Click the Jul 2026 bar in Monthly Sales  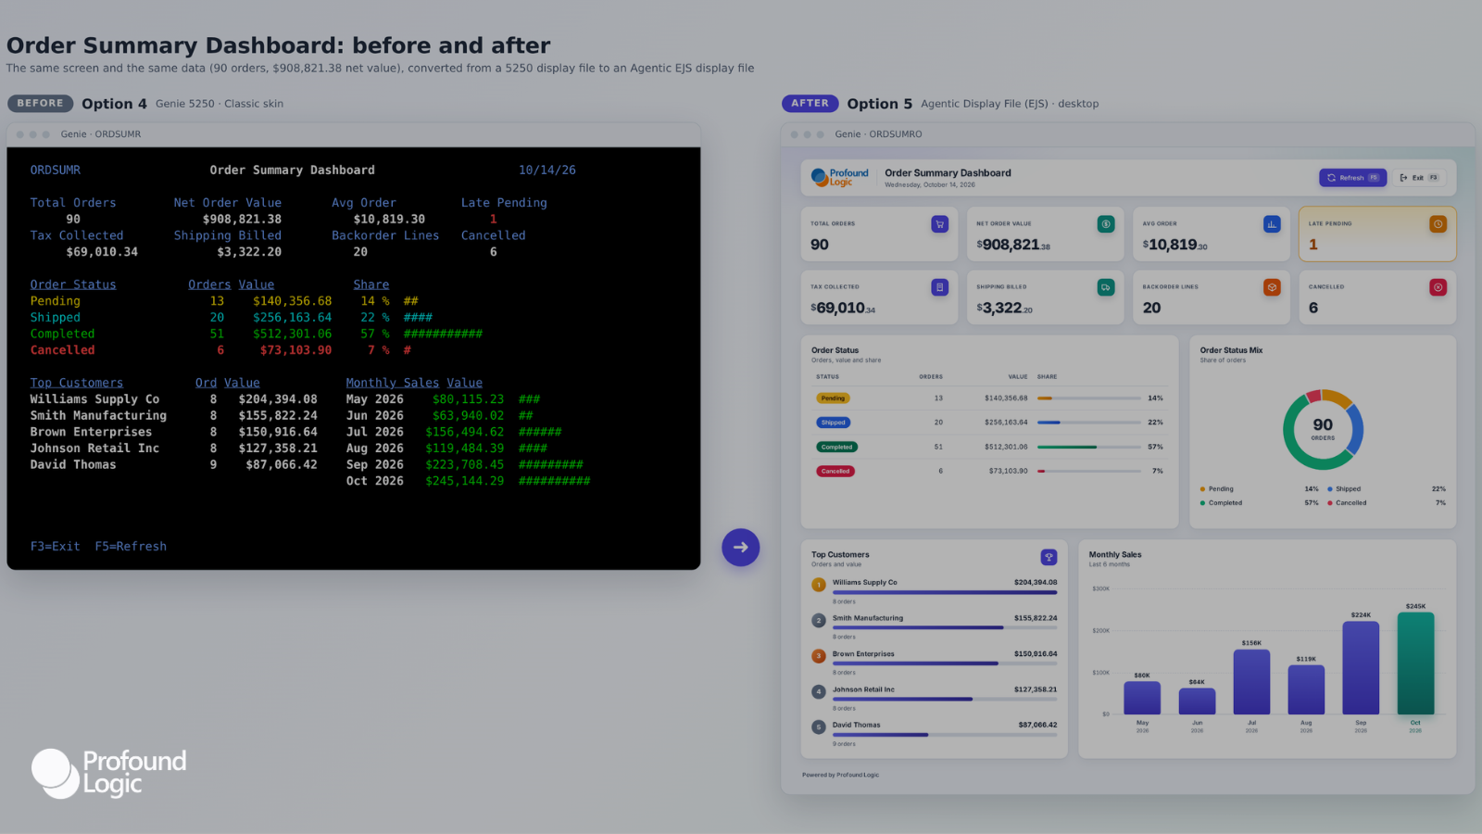tap(1251, 682)
